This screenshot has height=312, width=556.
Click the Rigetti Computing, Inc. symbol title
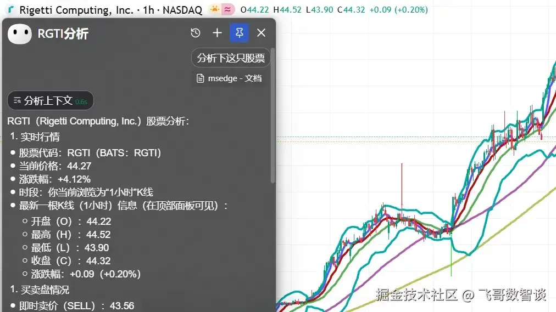(x=76, y=10)
